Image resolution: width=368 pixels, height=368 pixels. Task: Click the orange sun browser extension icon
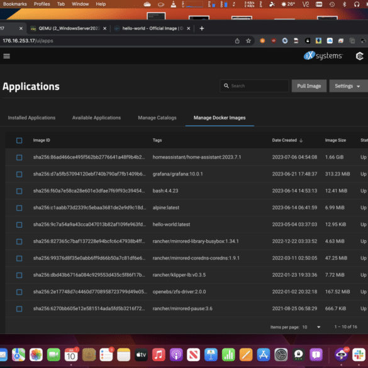click(262, 41)
